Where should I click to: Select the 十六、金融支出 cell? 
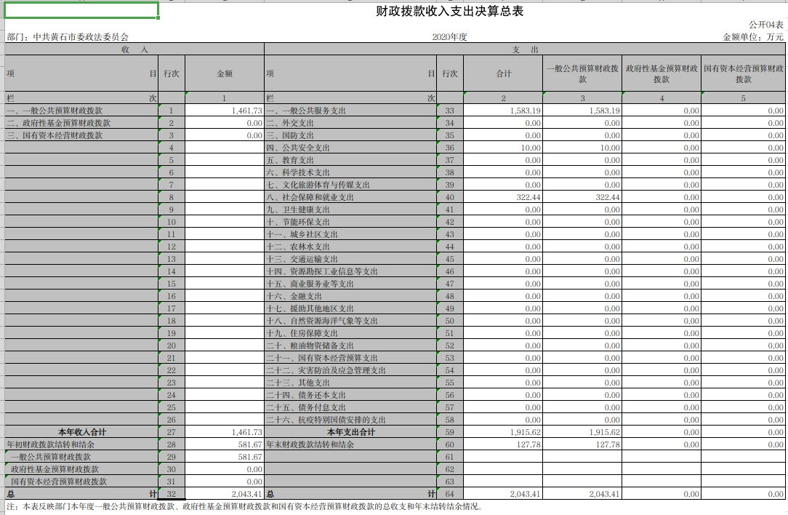[351, 296]
